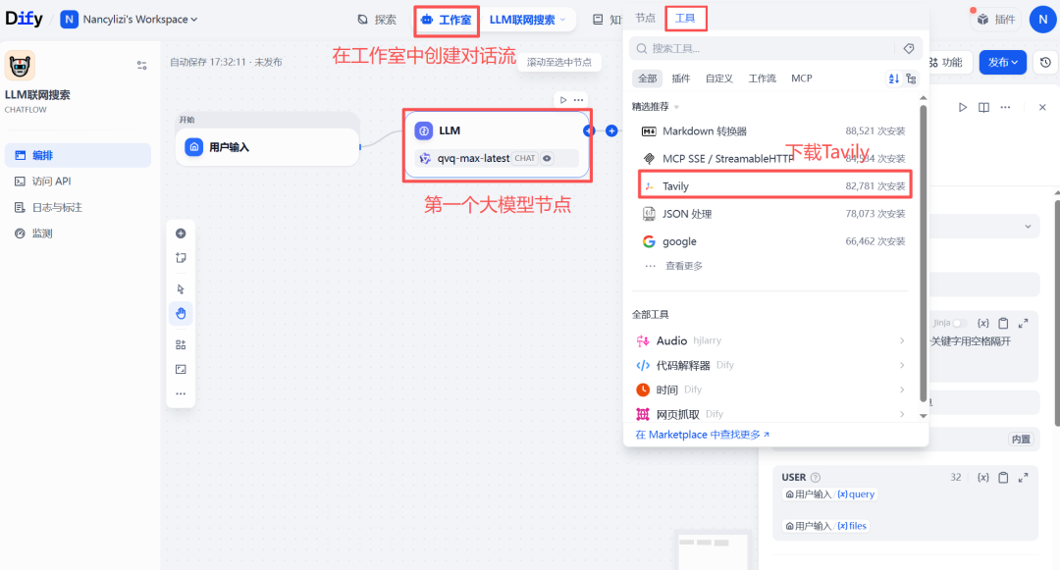
Task: Select the 用户输入 start node
Action: pos(267,146)
